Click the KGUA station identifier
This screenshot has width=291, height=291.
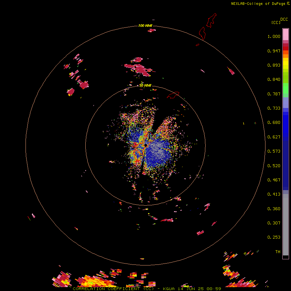click(169, 289)
